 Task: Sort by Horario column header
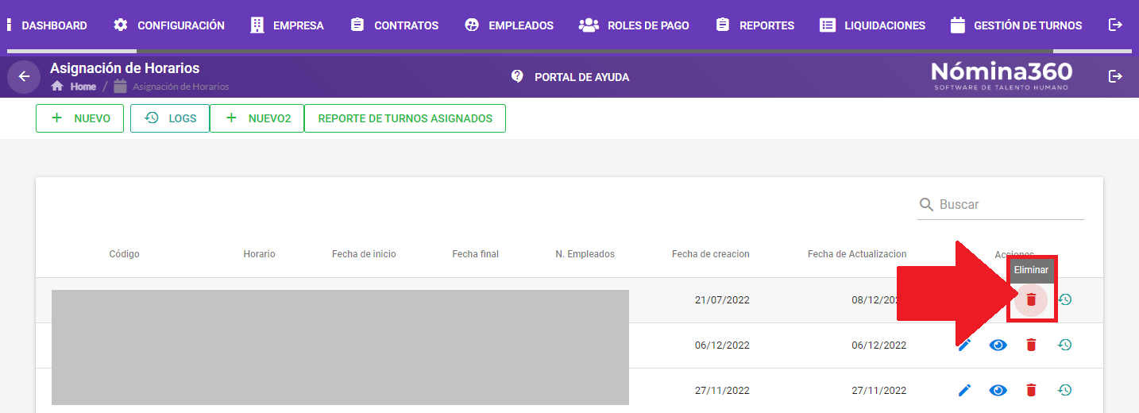click(x=259, y=254)
